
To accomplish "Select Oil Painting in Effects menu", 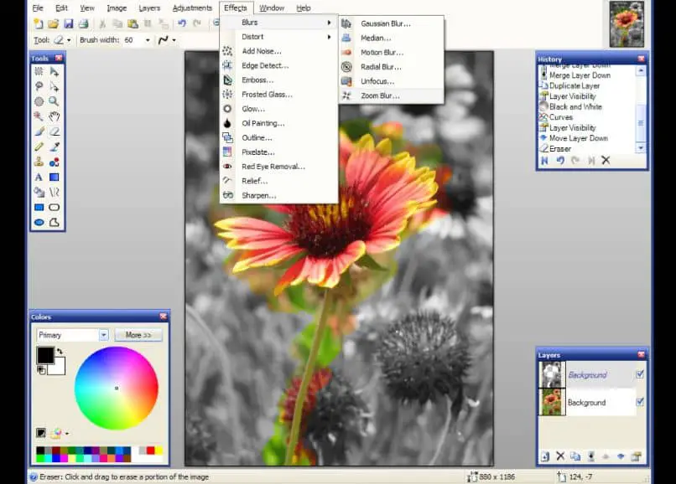I will [x=264, y=123].
